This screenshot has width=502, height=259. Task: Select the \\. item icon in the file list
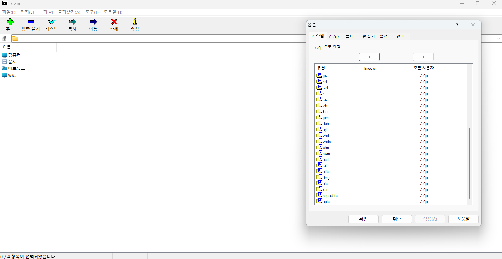pyautogui.click(x=5, y=75)
